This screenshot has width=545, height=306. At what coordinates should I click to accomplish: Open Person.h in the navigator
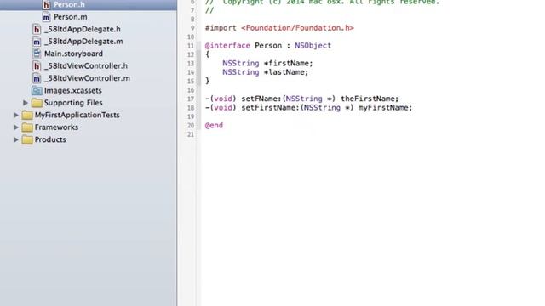[x=69, y=4]
